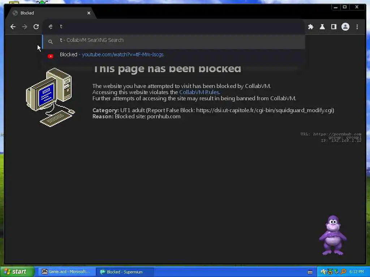The image size is (370, 277).
Task: Click the first system tray icon
Action: tap(323, 272)
